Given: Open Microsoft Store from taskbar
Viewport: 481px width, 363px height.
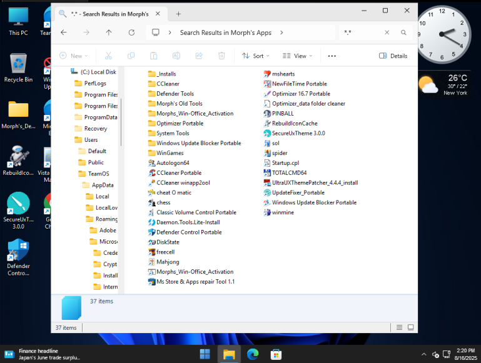Looking at the screenshot, I should coord(276,354).
